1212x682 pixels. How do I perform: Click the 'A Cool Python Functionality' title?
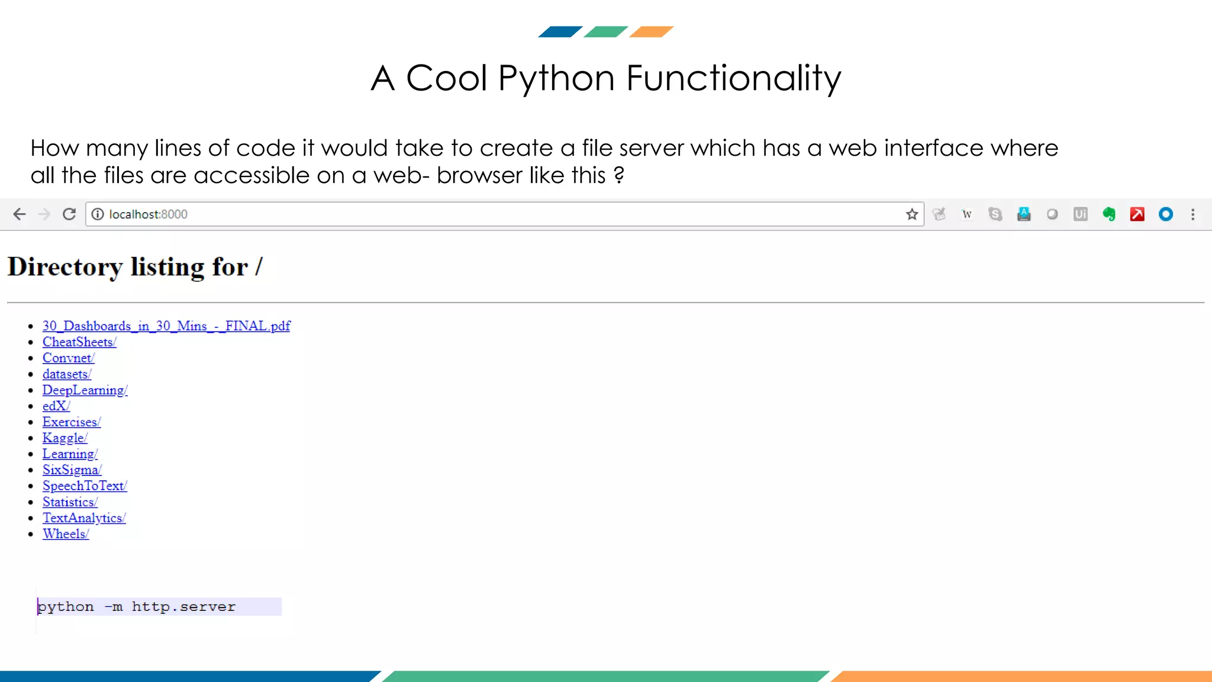point(606,78)
